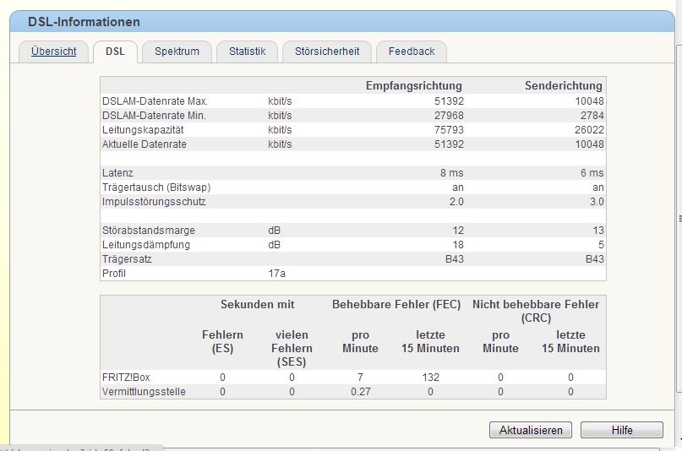
Task: Open the Übersicht tab
Action: tap(53, 52)
